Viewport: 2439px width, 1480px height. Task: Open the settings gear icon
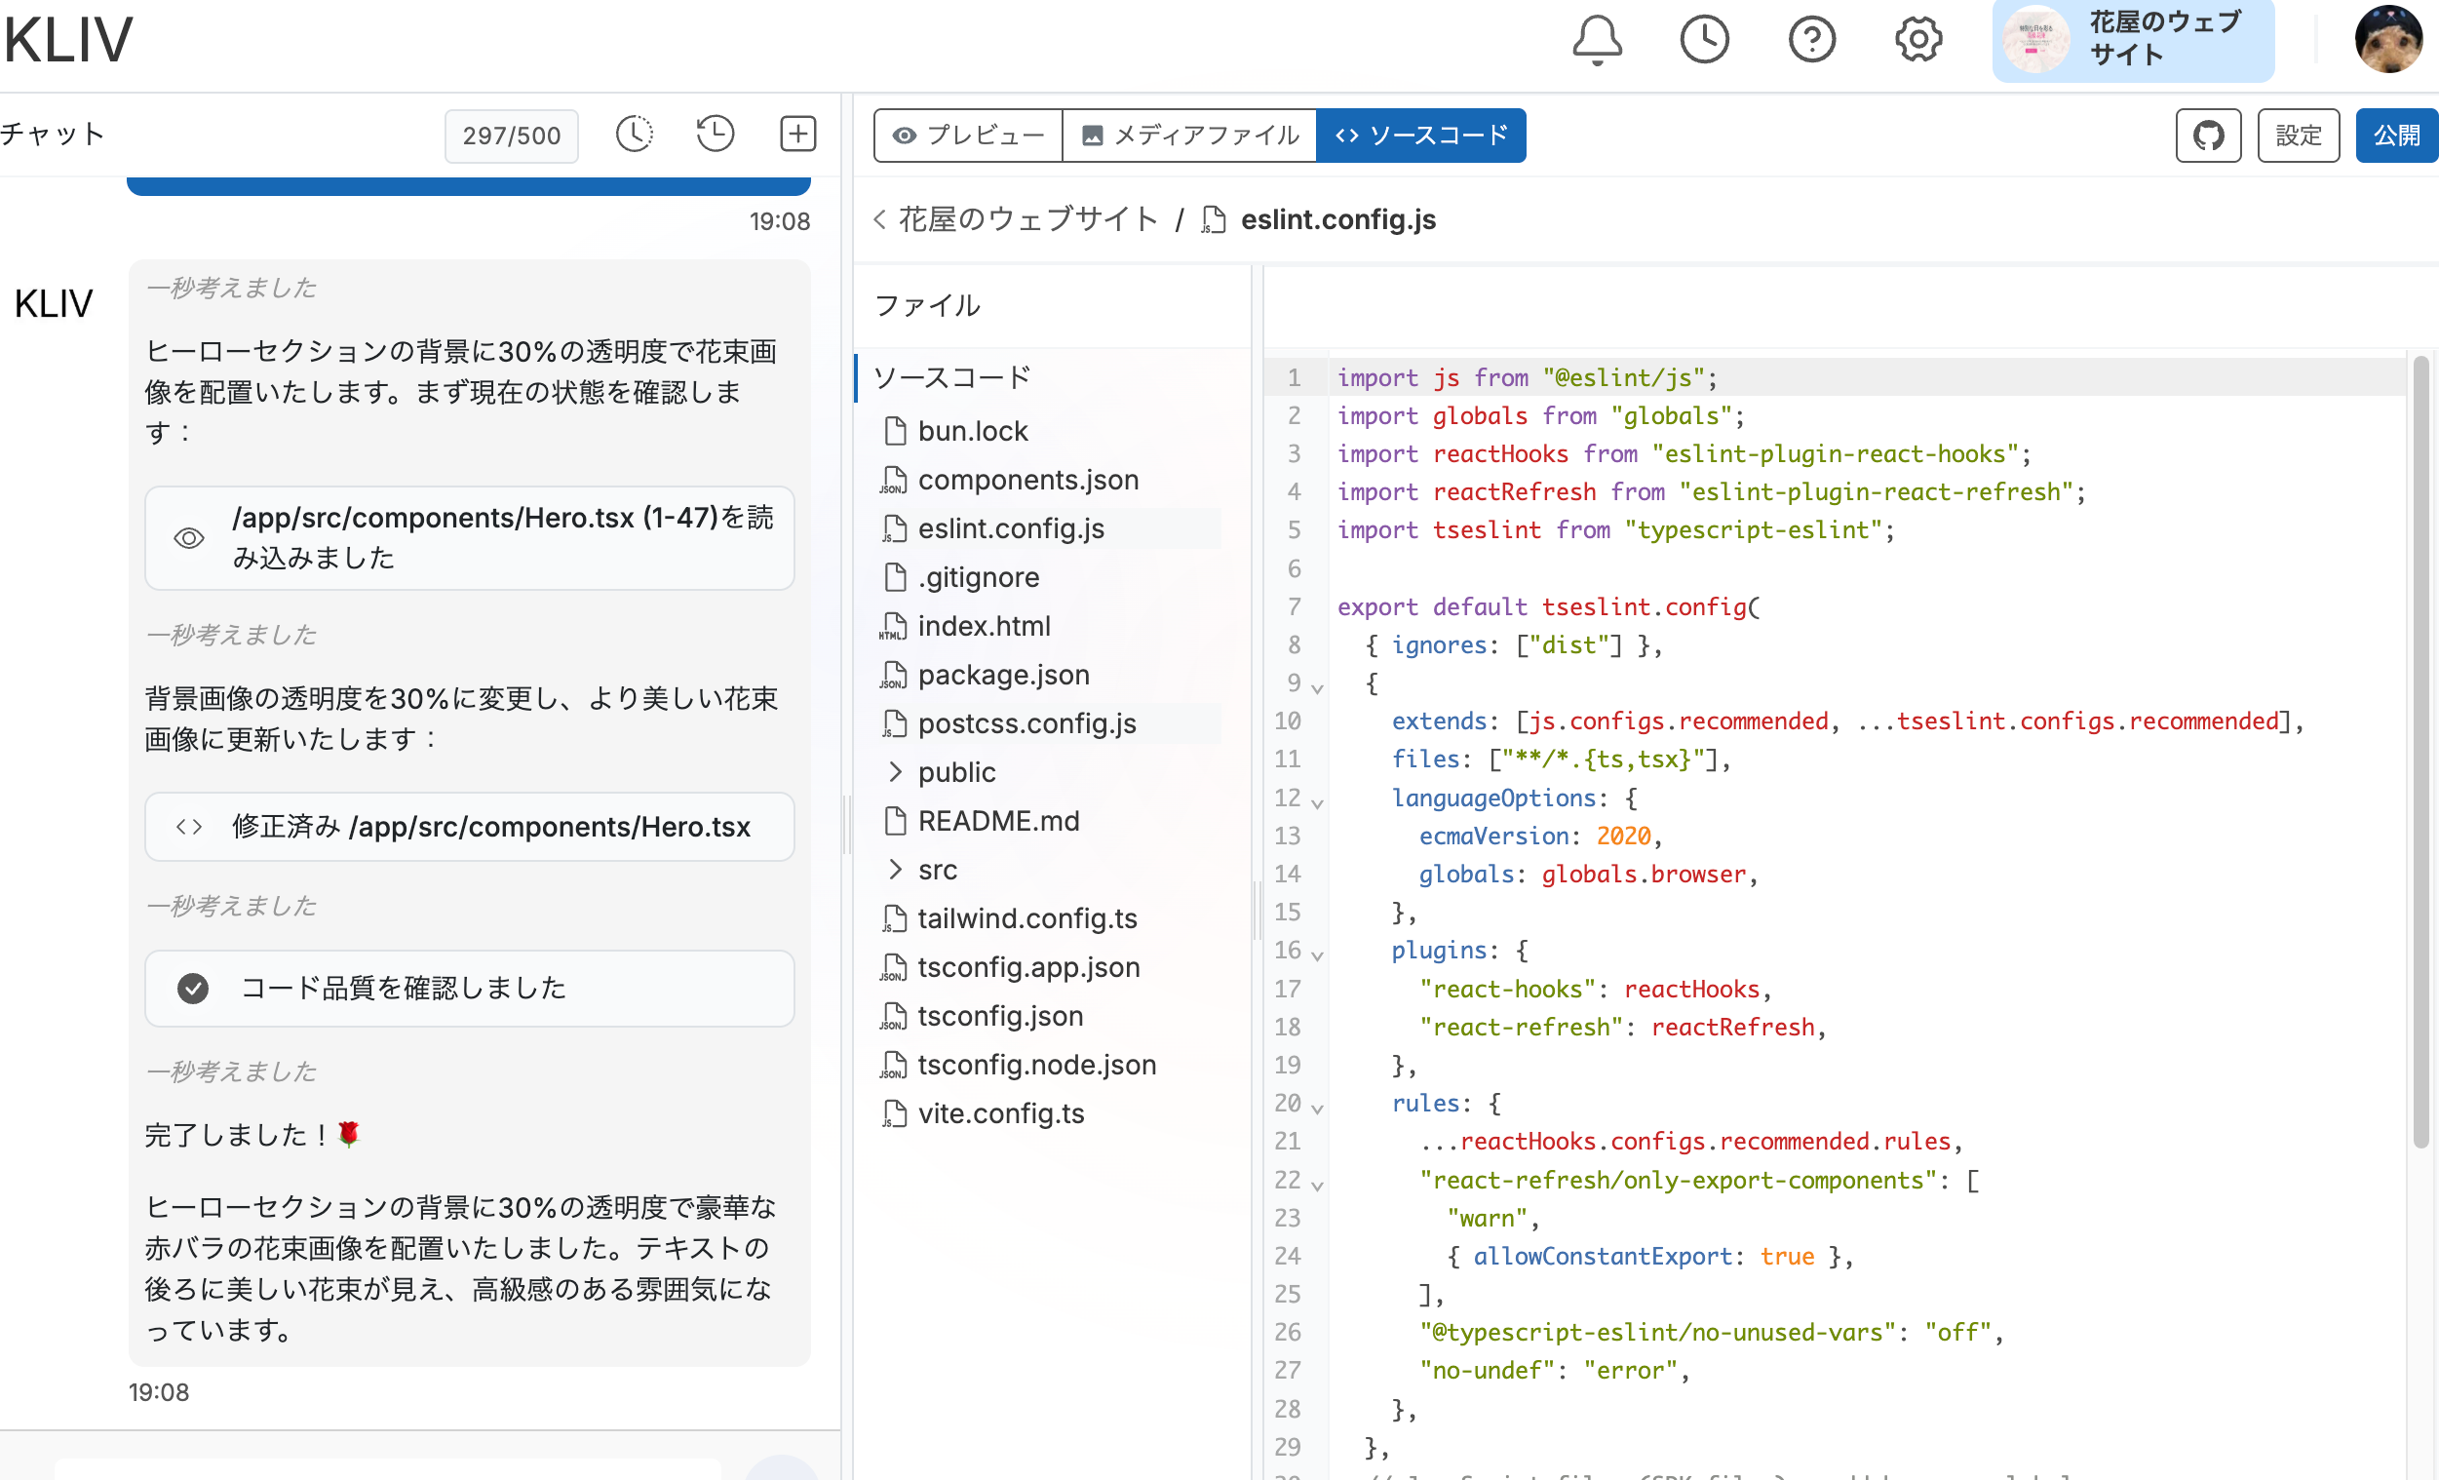(1918, 41)
